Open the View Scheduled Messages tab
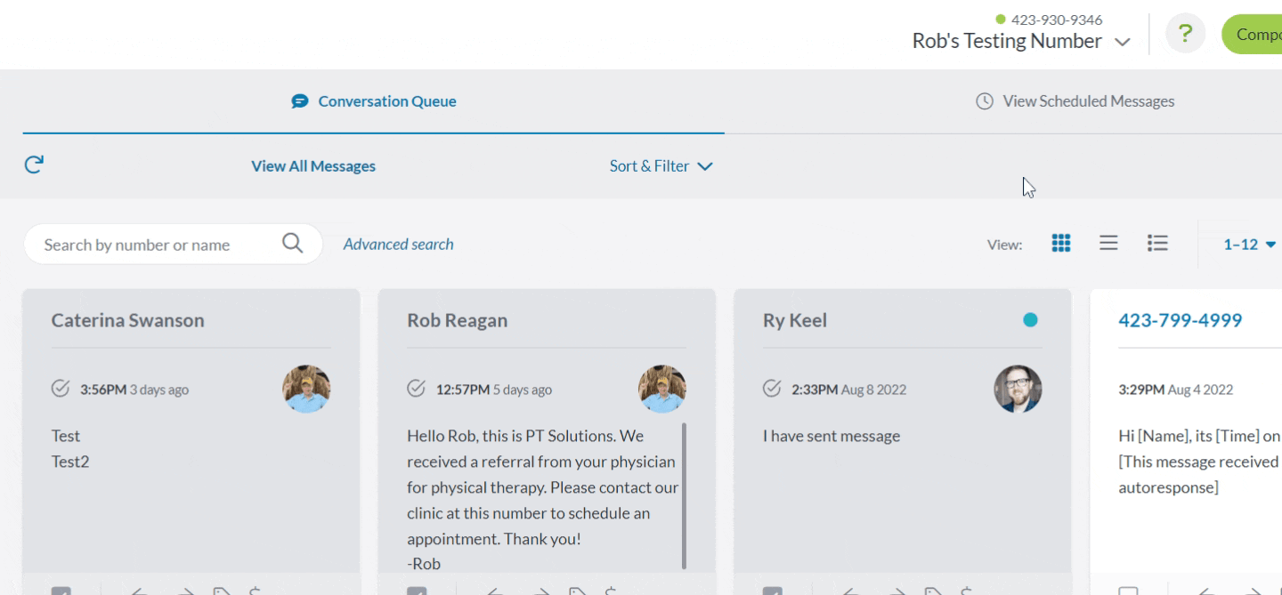This screenshot has height=595, width=1282. pyautogui.click(x=1075, y=101)
